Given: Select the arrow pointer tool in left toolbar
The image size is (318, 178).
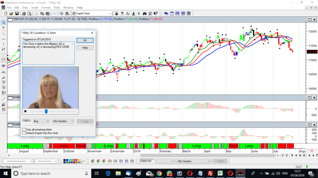Looking at the screenshot, I should (x=3, y=22).
